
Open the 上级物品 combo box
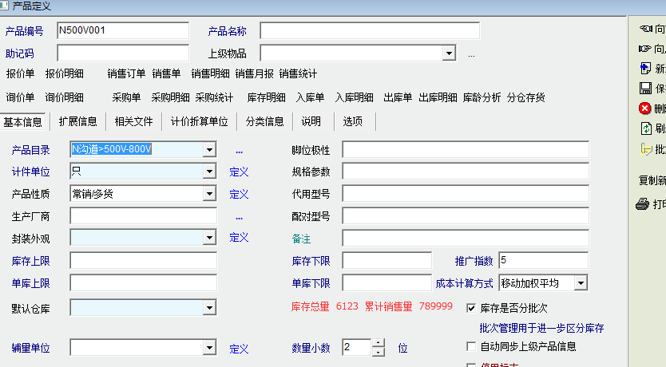pos(449,54)
